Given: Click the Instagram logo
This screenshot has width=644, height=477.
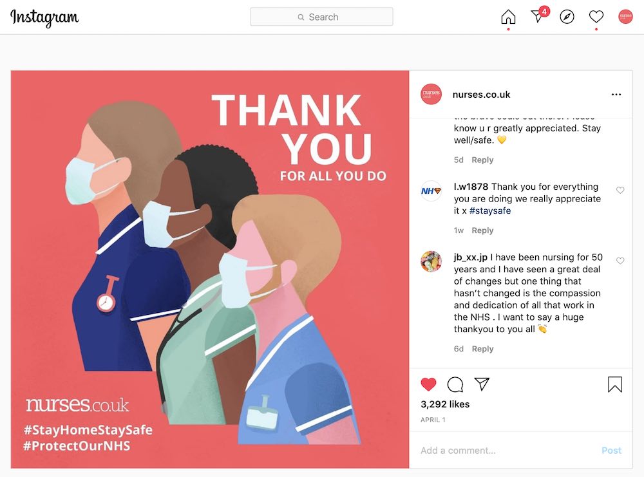Looking at the screenshot, I should coord(44,17).
